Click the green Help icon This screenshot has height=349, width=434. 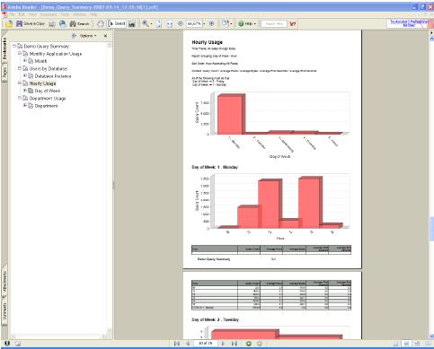tap(241, 23)
